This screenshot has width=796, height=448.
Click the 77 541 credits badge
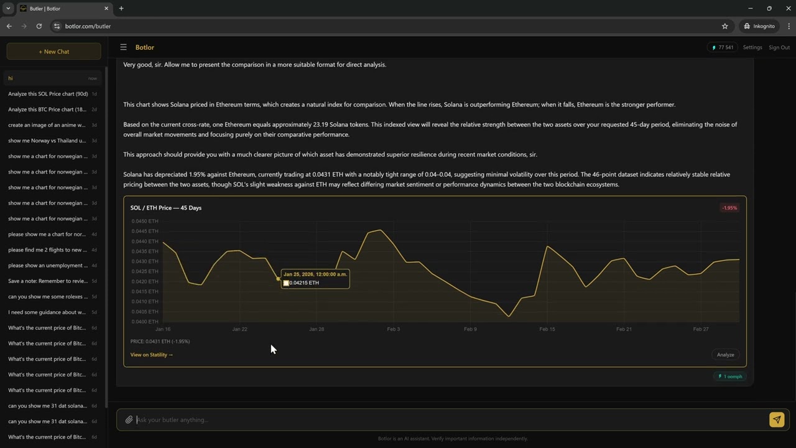pyautogui.click(x=722, y=47)
